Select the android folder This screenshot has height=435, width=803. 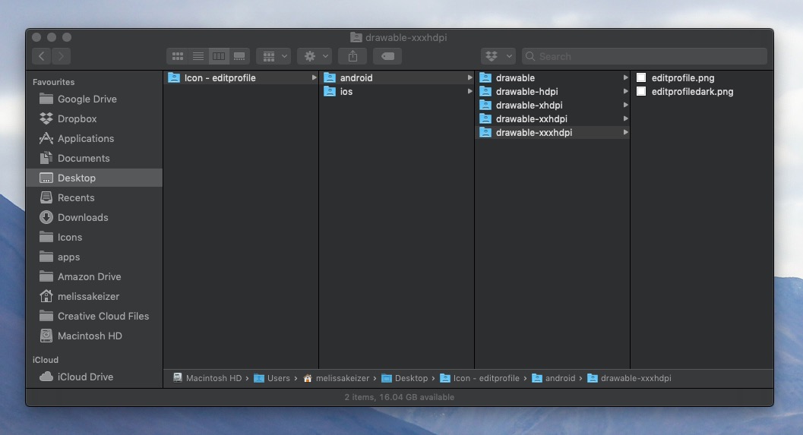pyautogui.click(x=397, y=77)
